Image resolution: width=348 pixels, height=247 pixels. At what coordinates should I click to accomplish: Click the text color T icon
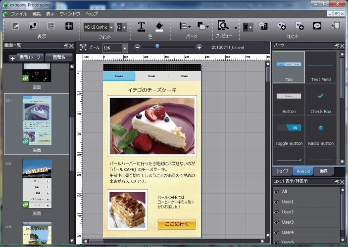[x=141, y=27]
